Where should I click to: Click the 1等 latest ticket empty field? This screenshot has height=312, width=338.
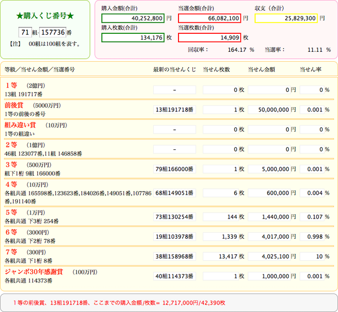pyautogui.click(x=174, y=90)
